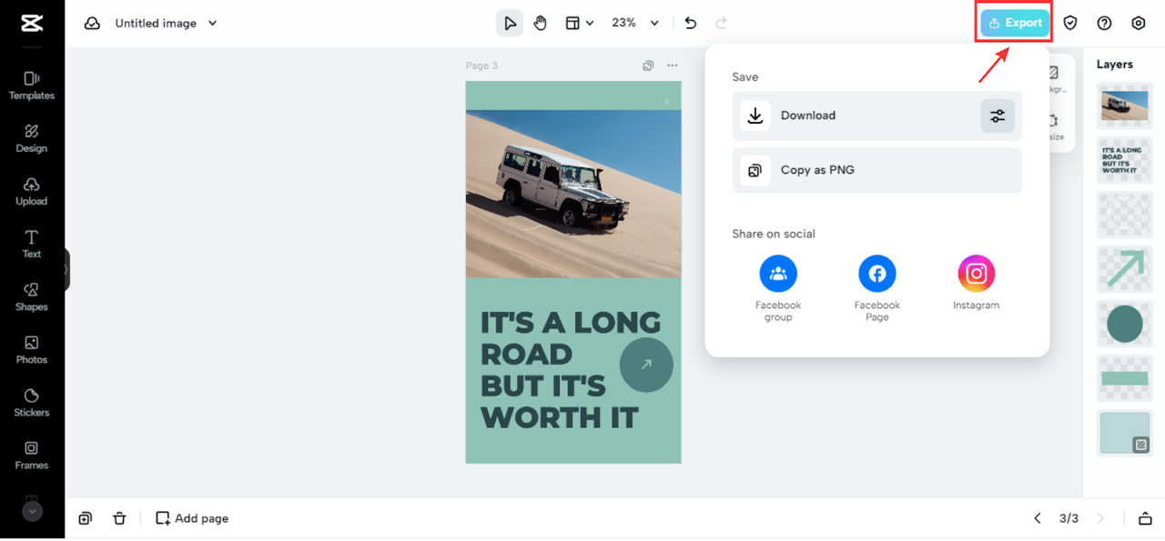Select the dark green circle layer
This screenshot has height=541, width=1165.
point(1125,324)
